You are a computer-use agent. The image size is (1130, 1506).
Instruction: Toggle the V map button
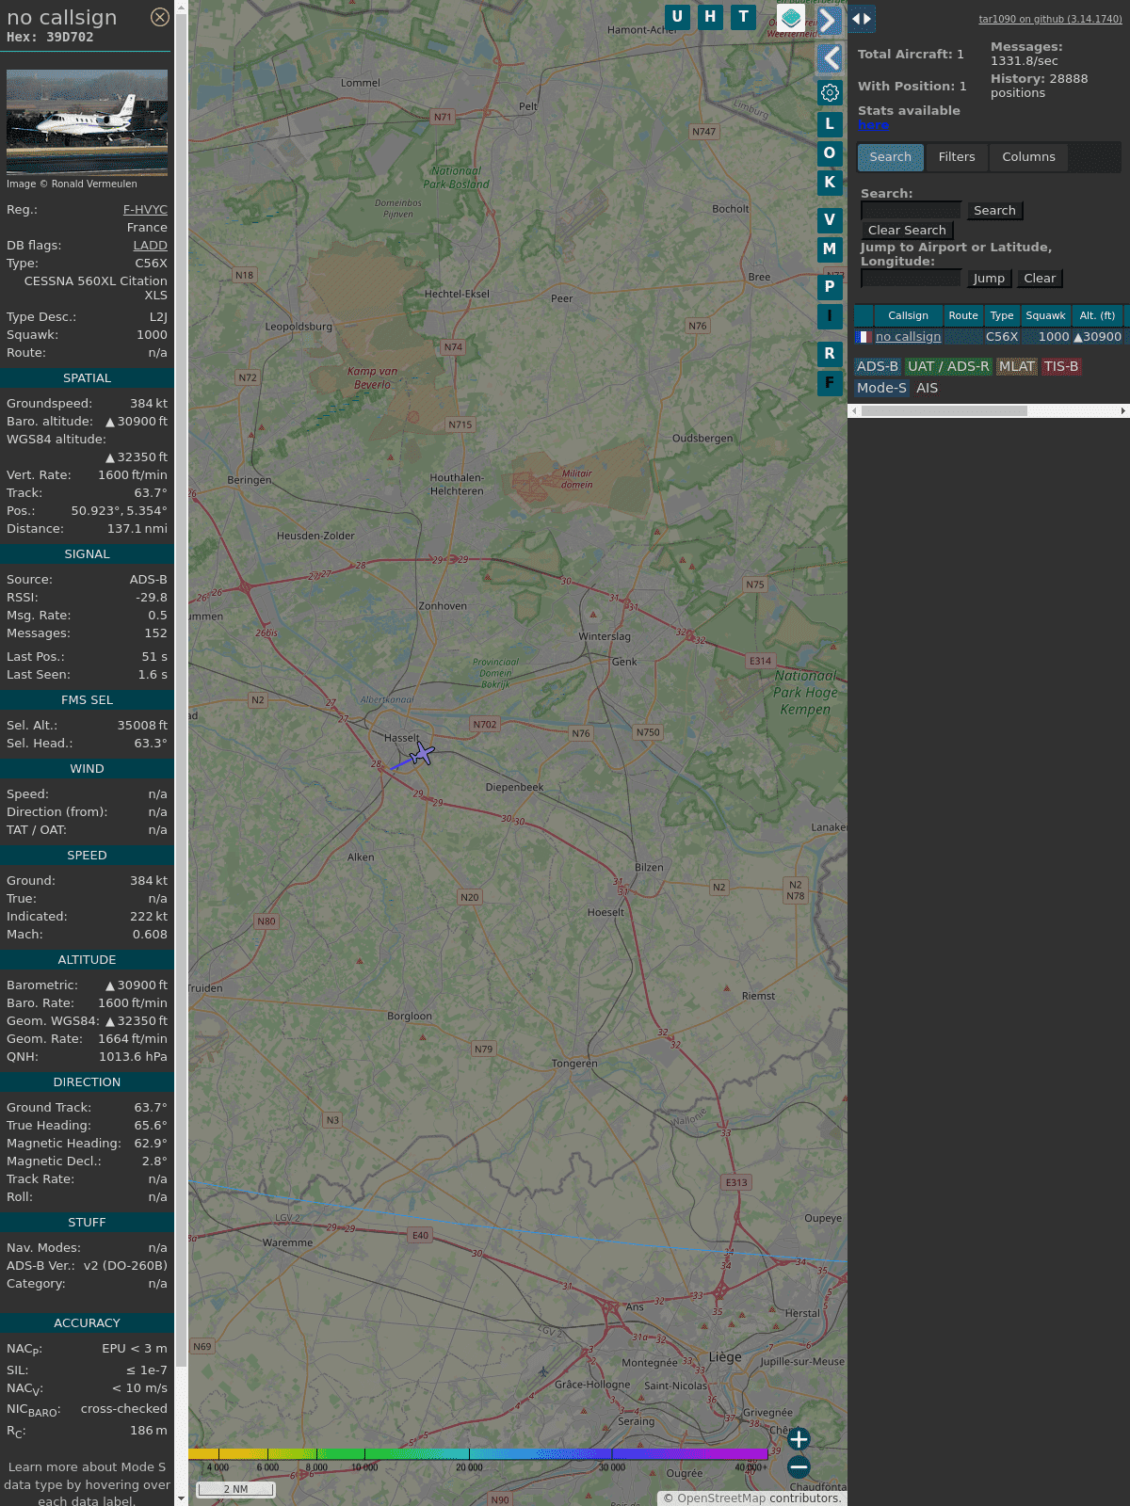click(830, 220)
